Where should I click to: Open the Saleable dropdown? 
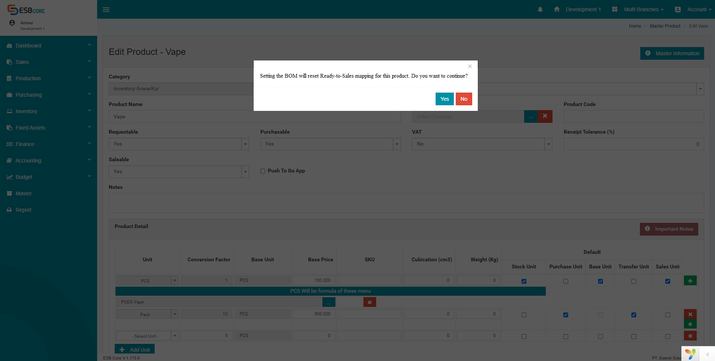pyautogui.click(x=179, y=172)
